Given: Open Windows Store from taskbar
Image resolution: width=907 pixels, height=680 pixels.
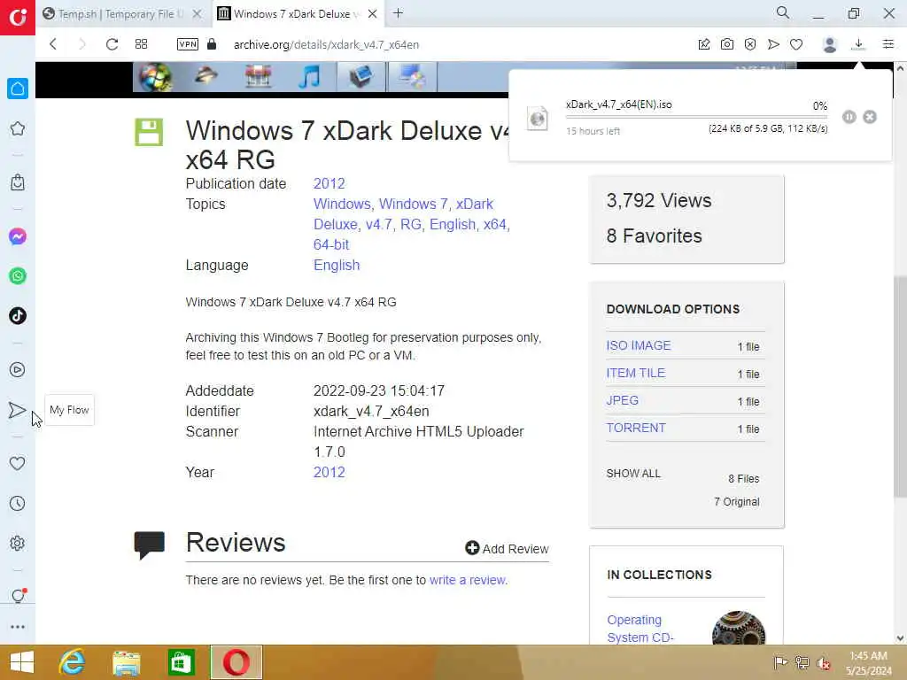Looking at the screenshot, I should 181,662.
